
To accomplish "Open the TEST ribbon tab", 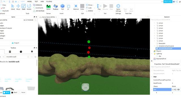I will click(x=36, y=1).
